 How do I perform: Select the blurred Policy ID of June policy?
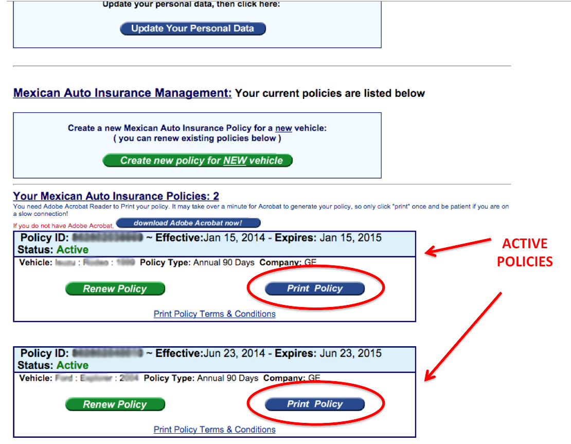[x=107, y=353]
